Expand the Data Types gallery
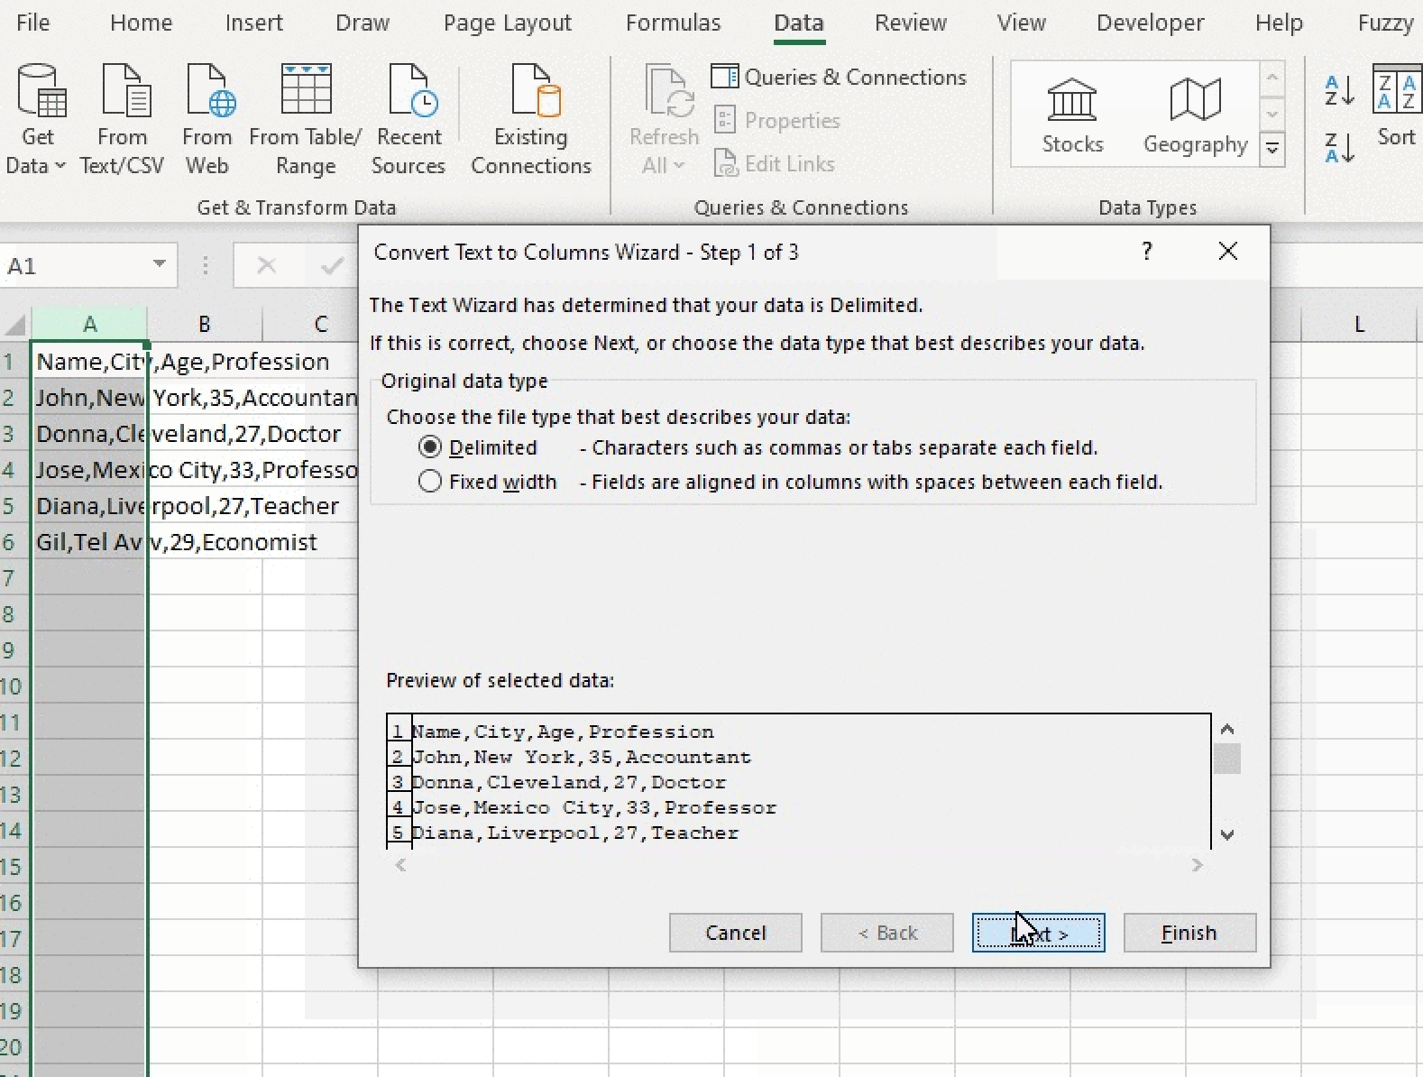Viewport: 1423px width, 1077px height. tap(1272, 148)
